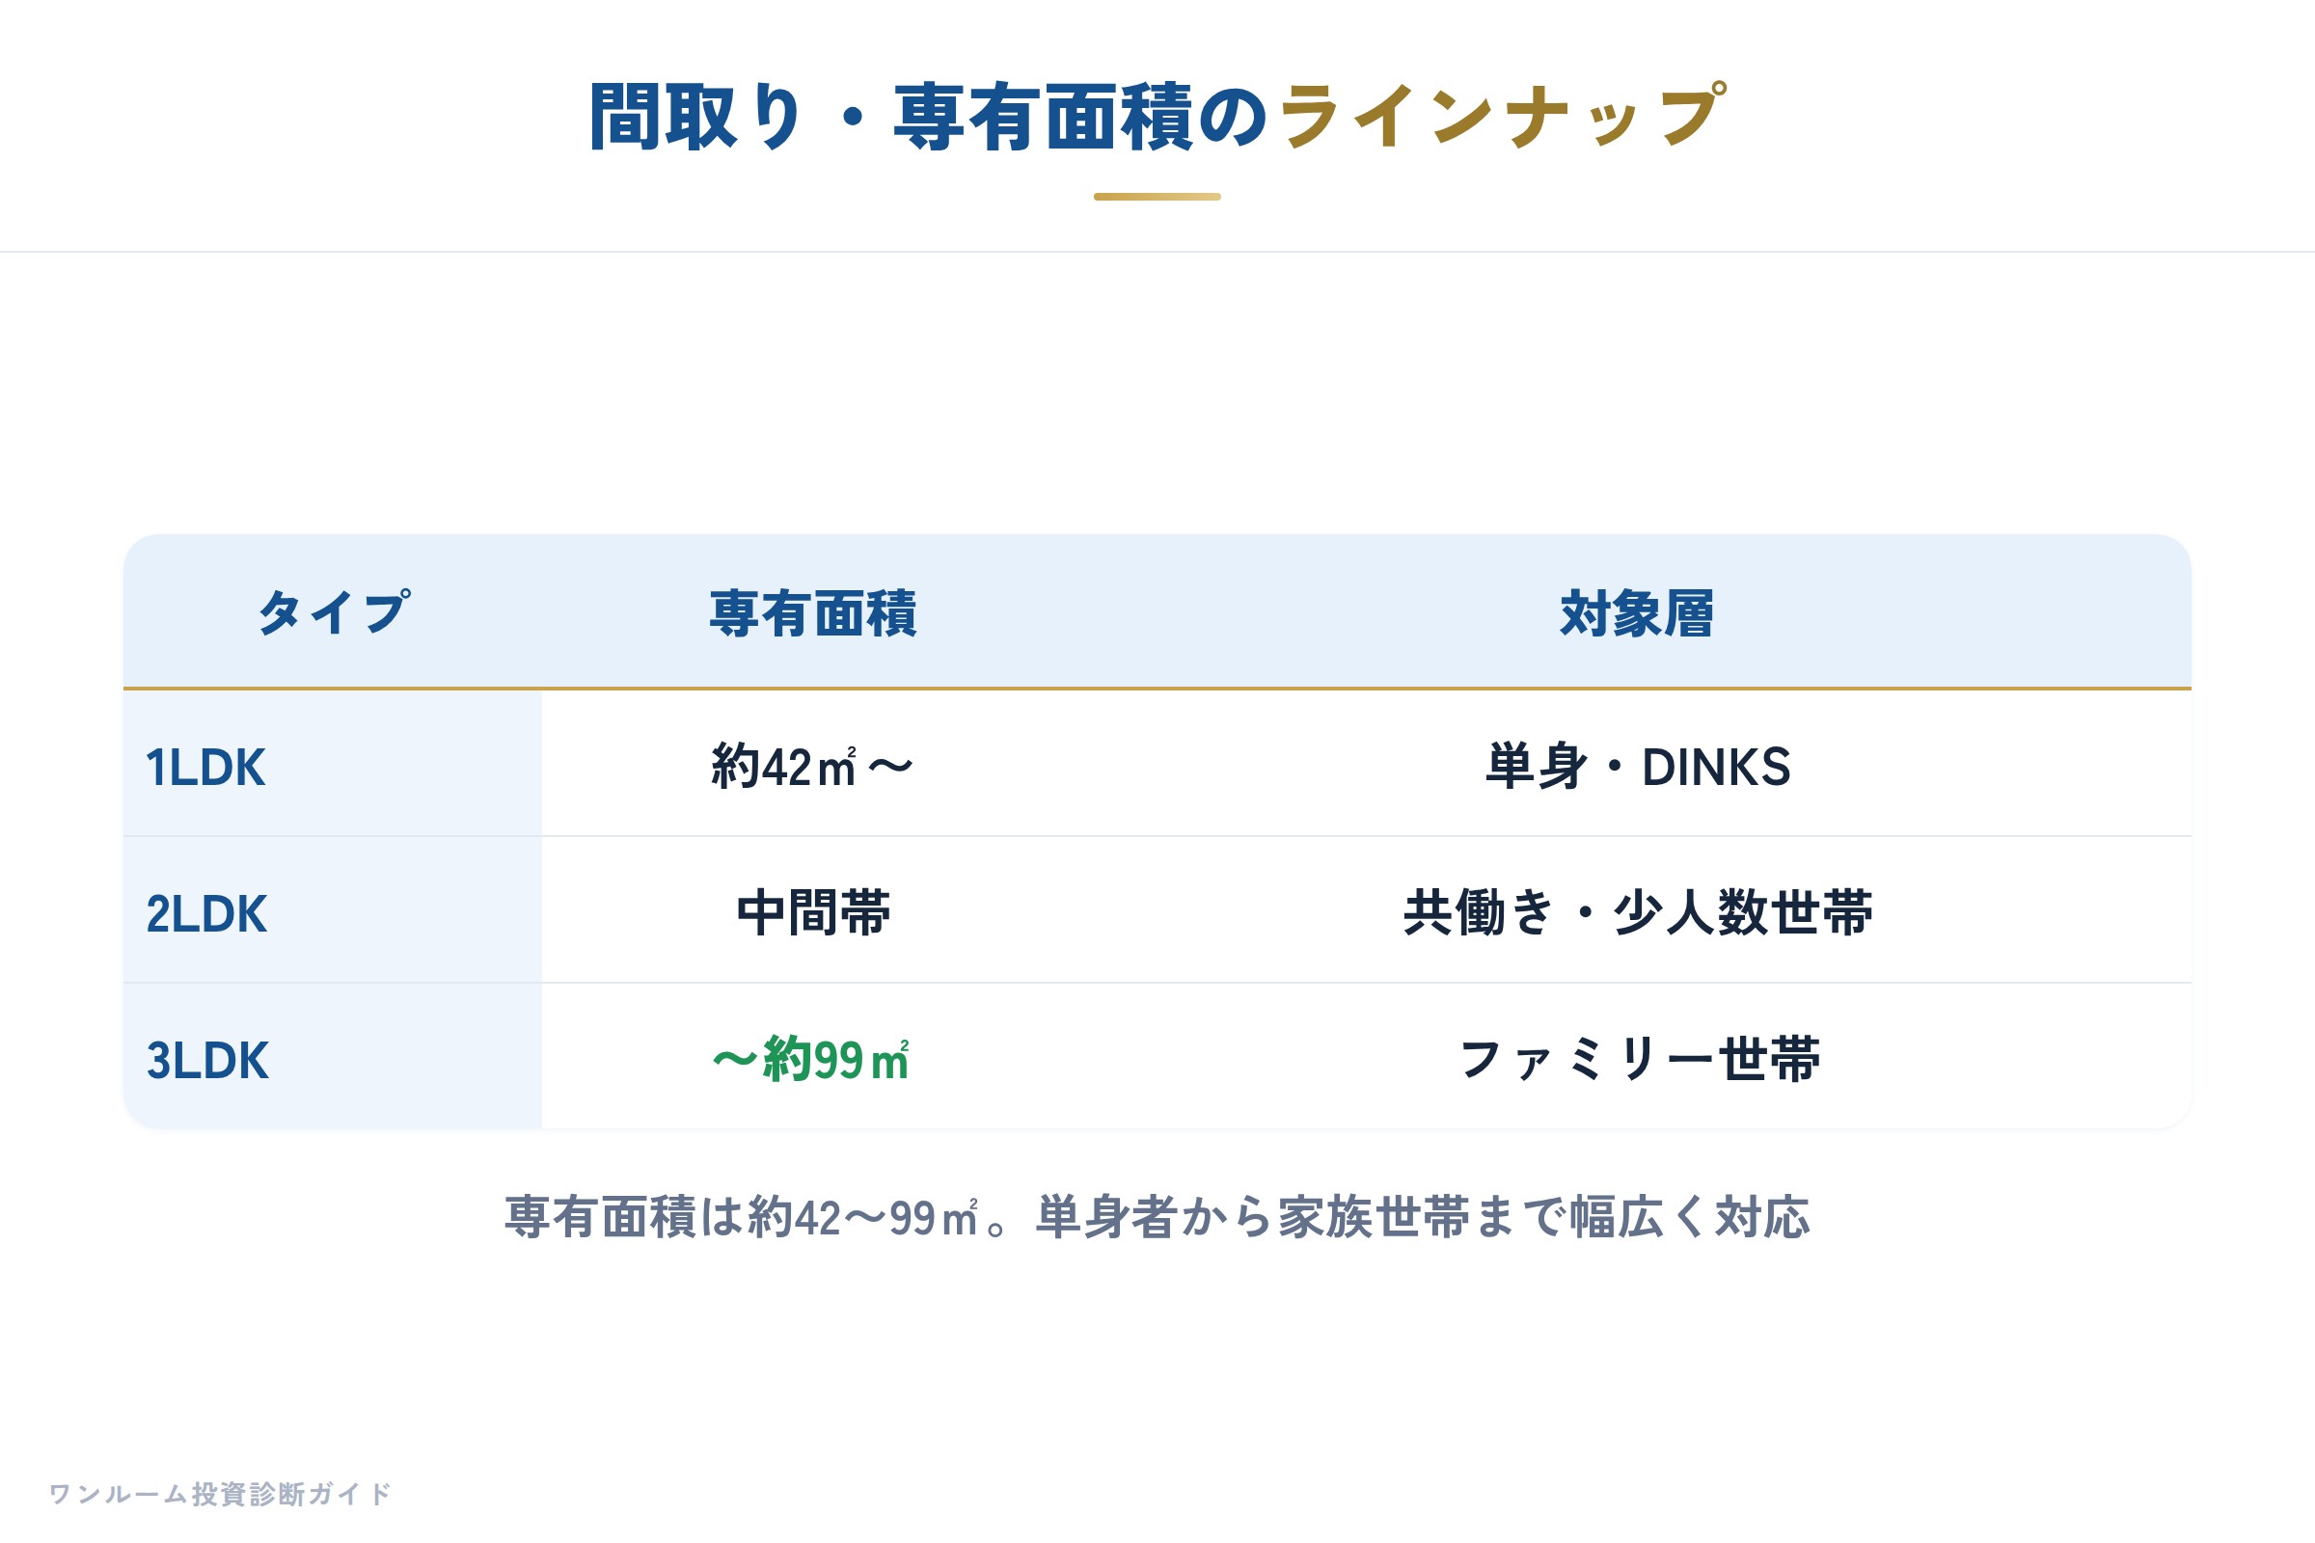The height and width of the screenshot is (1543, 2315).
Task: Click the gold underline beneath the title
Action: (x=1157, y=197)
